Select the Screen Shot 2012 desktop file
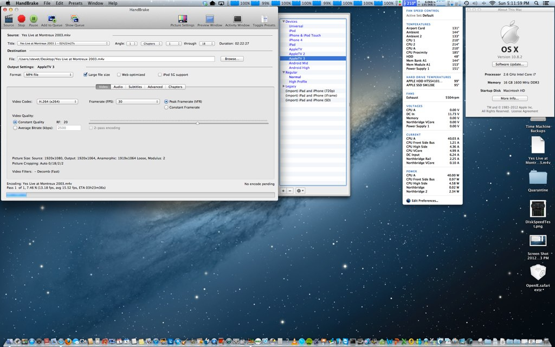555x347 pixels. pyautogui.click(x=538, y=241)
